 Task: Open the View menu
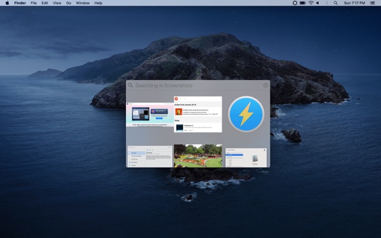pos(57,3)
